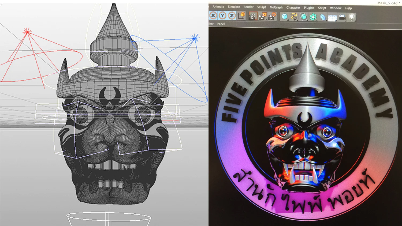Click the green array modeling icon
402x226 pixels.
point(313,17)
